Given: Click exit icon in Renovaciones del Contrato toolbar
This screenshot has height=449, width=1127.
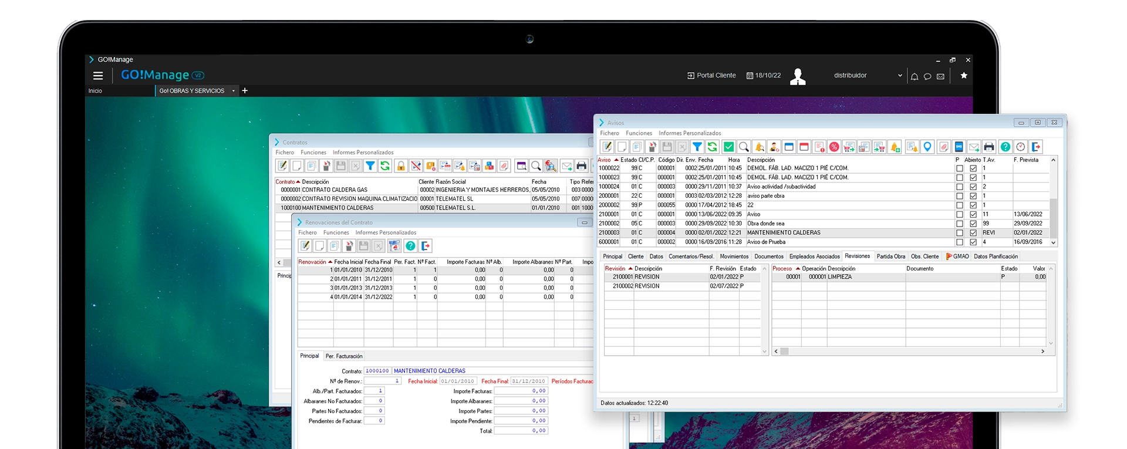Looking at the screenshot, I should (x=426, y=246).
